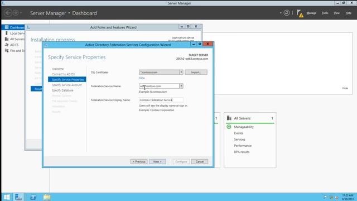This screenshot has width=357, height=201.
Task: Go to Specify Database step
Action: pos(62,90)
